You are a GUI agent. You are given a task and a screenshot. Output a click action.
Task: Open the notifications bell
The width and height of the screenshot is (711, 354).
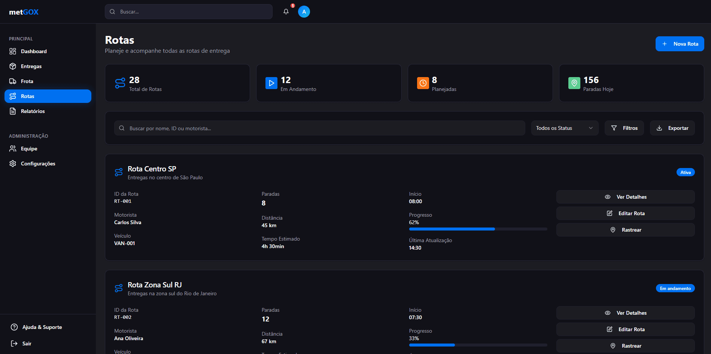tap(286, 12)
